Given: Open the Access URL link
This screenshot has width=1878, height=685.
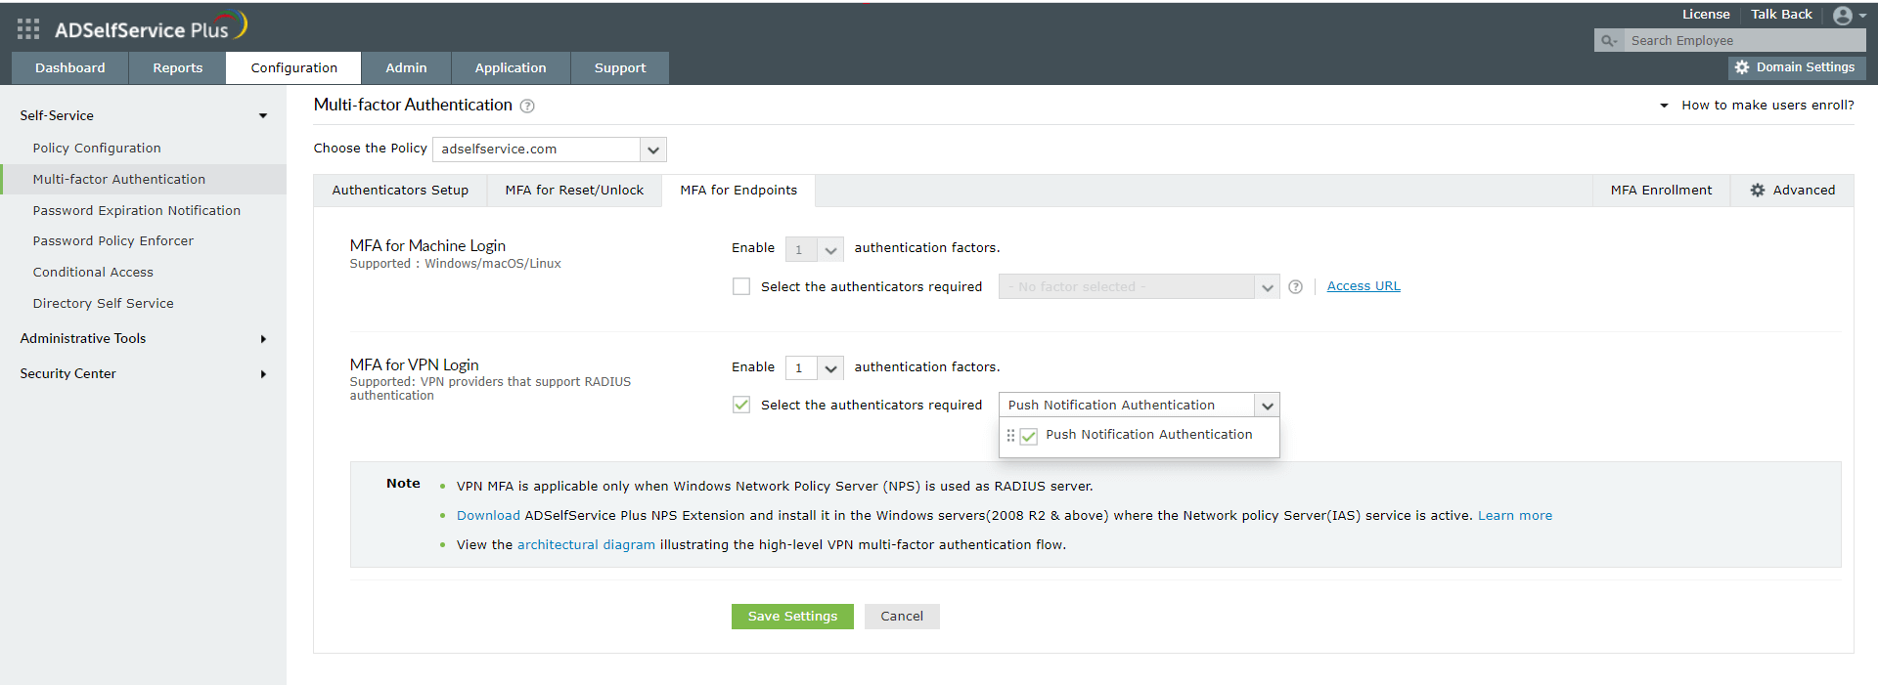Looking at the screenshot, I should pos(1363,286).
